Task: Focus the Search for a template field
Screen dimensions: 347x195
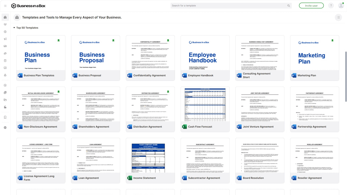Action: (x=231, y=6)
